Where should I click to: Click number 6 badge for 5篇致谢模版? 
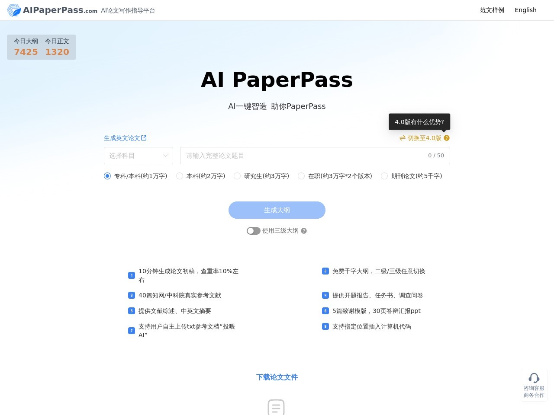(325, 311)
